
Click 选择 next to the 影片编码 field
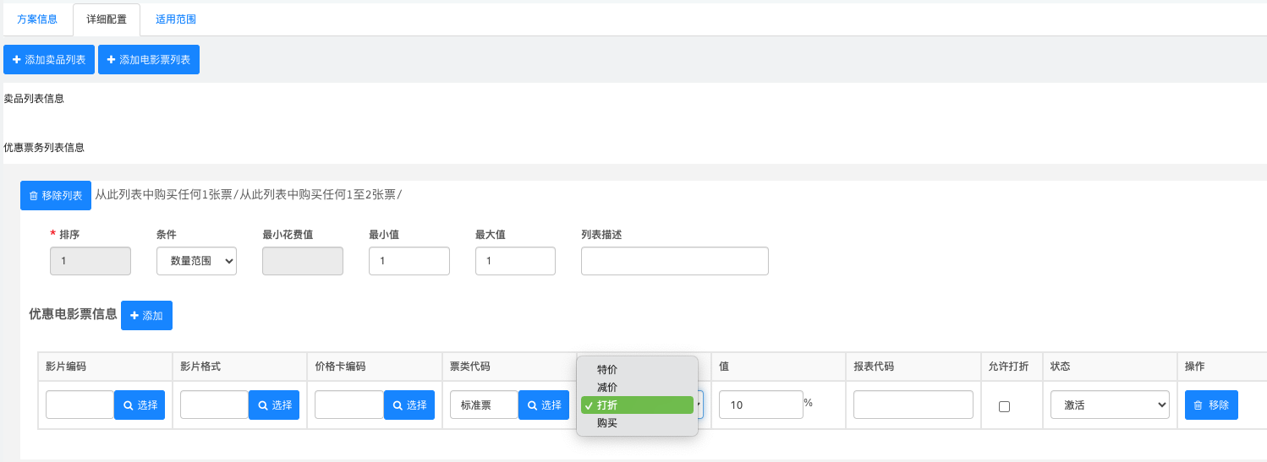point(140,405)
